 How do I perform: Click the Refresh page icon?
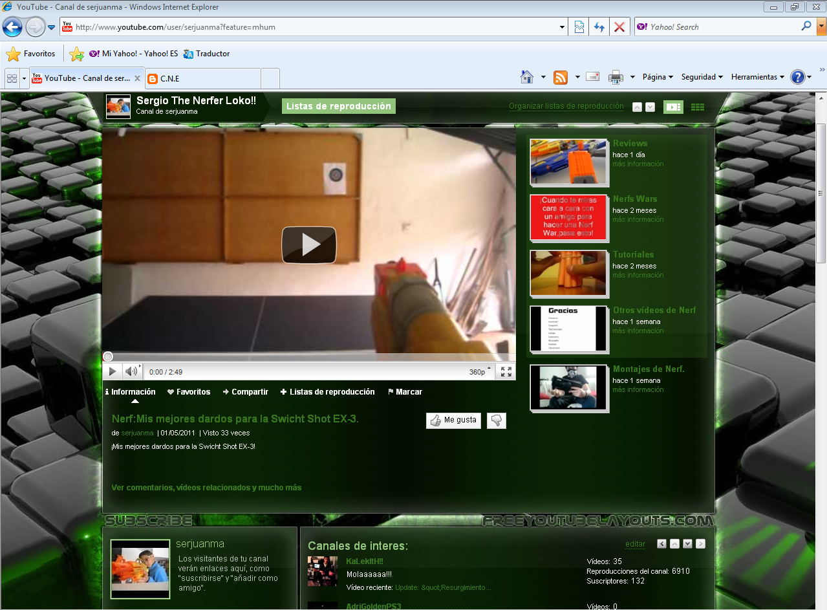click(x=599, y=27)
